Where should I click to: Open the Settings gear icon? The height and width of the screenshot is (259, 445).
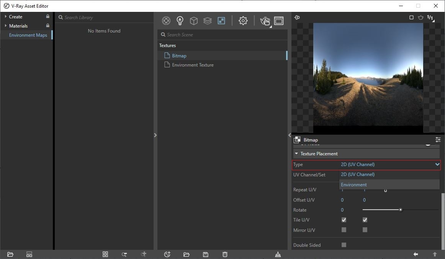click(x=243, y=21)
